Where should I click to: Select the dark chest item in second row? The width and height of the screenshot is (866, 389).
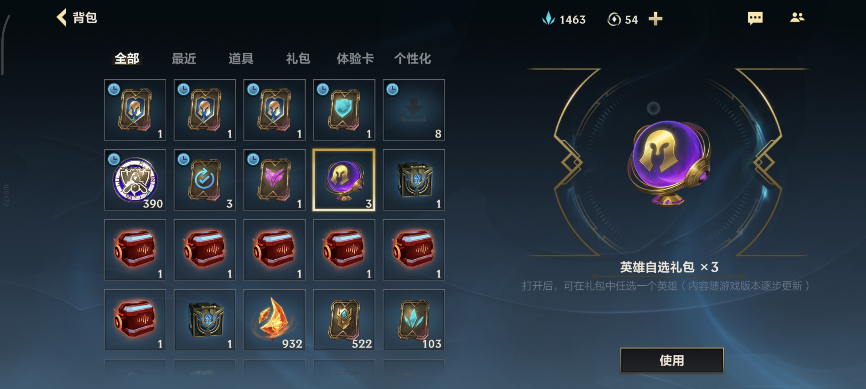414,180
